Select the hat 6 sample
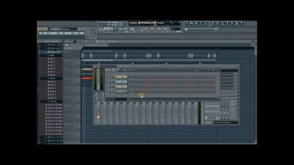Screen dimensions: 294x165 [52, 75]
